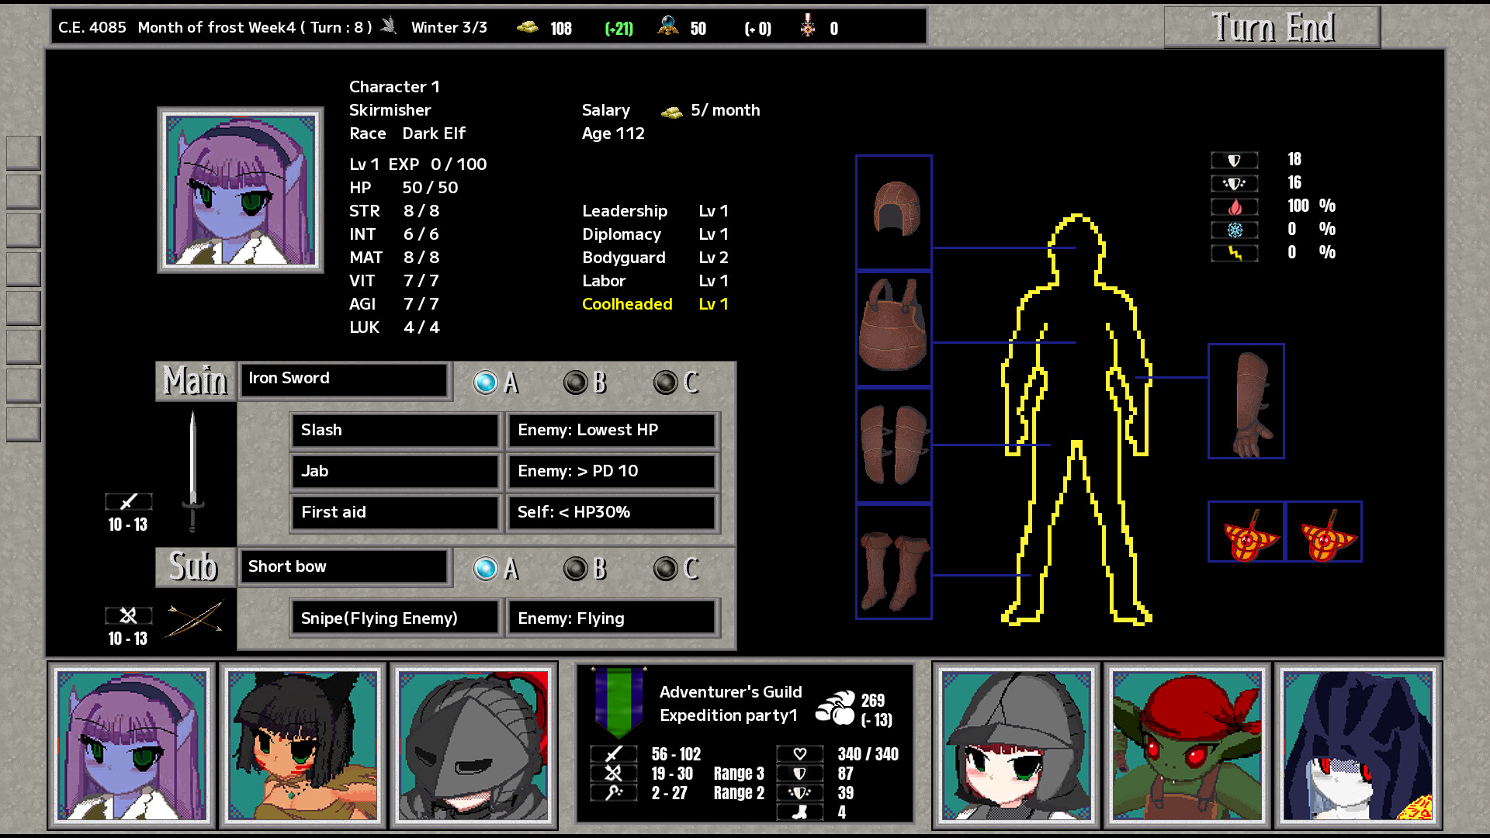Select the leather boots equipment slot

point(893,562)
